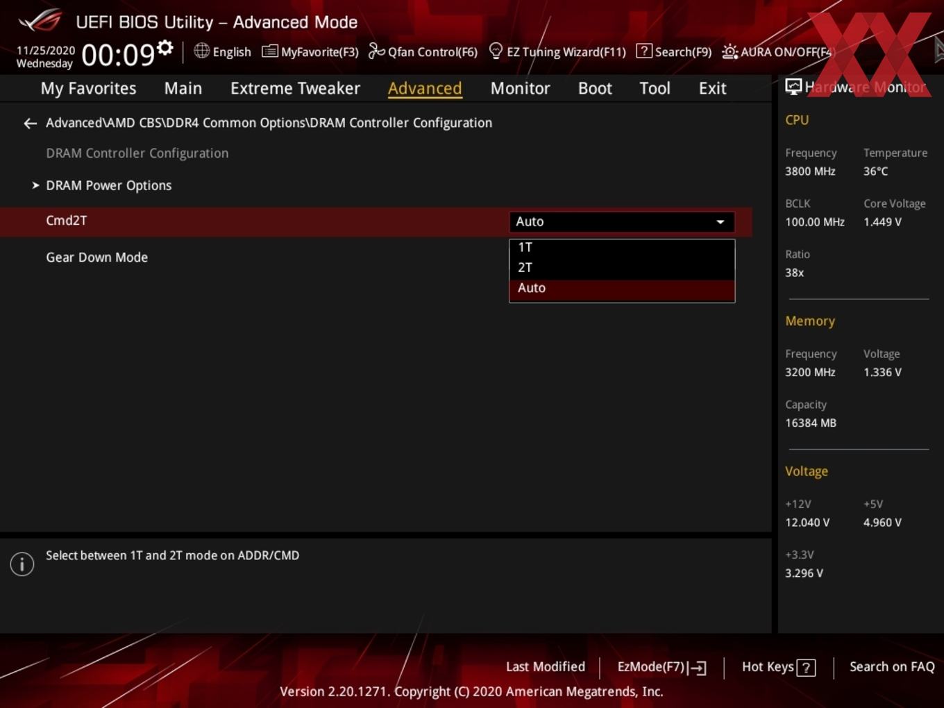The height and width of the screenshot is (708, 944).
Task: Click the Hot Keys question mark icon
Action: 806,668
